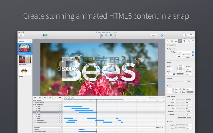The height and width of the screenshot is (133, 213).
Task: Click the timeline zoom slider
Action: 156,98
